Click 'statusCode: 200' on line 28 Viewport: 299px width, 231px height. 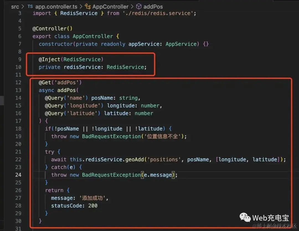click(74, 206)
